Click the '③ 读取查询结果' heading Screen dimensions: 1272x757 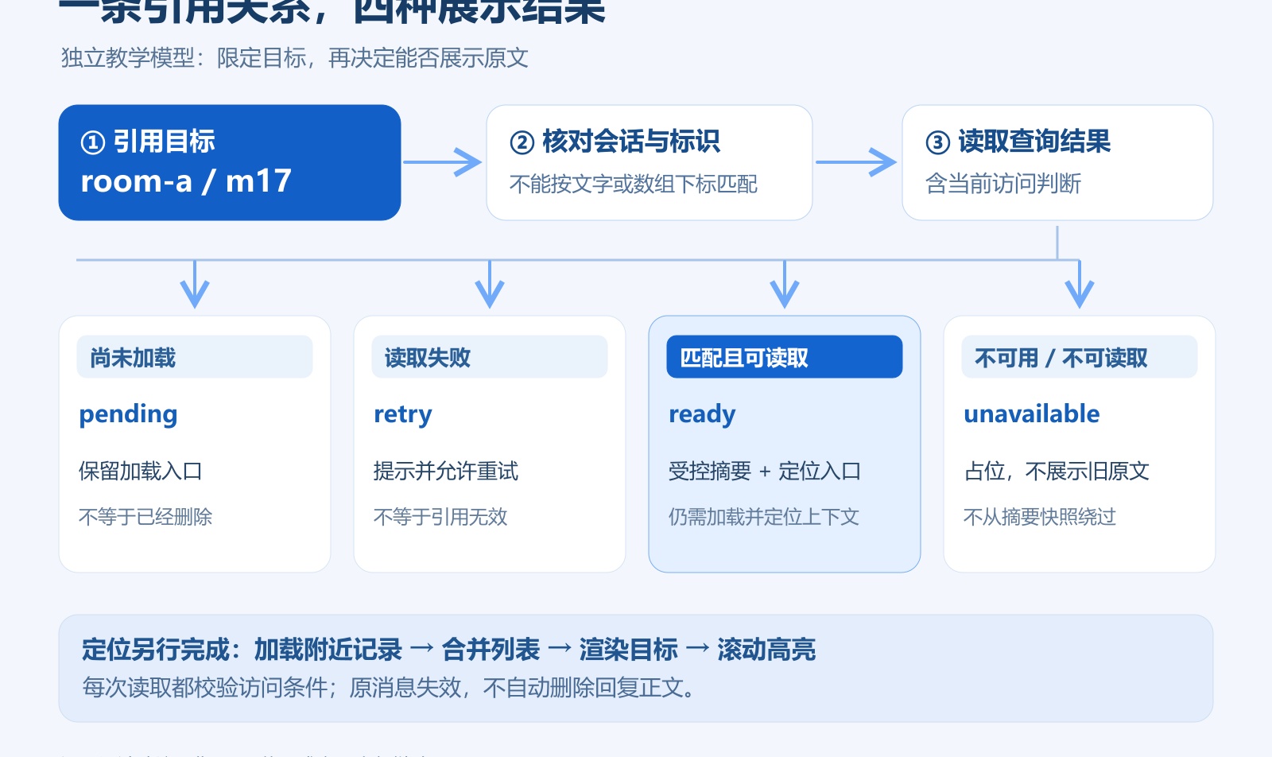pyautogui.click(x=1018, y=142)
